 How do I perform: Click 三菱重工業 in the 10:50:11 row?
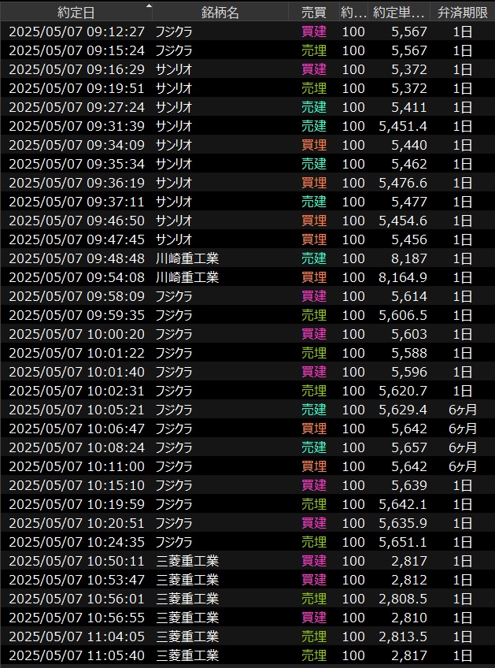pyautogui.click(x=187, y=560)
